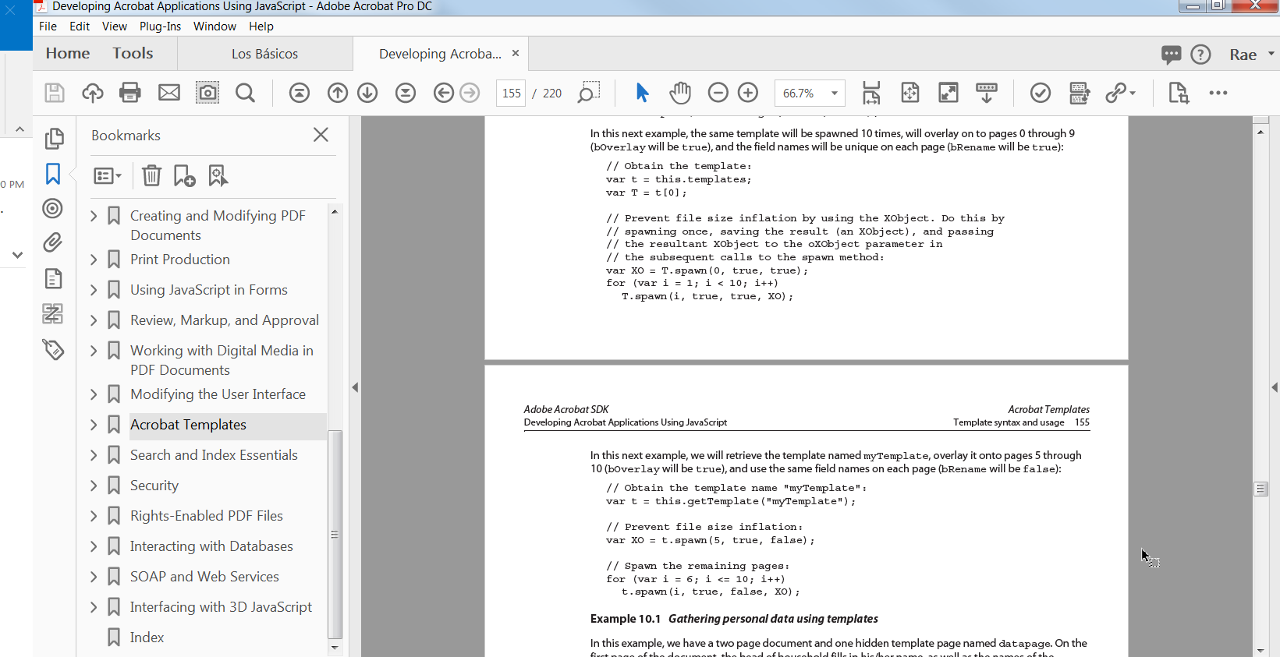1280x657 pixels.
Task: Jump to last page icon
Action: (x=406, y=93)
